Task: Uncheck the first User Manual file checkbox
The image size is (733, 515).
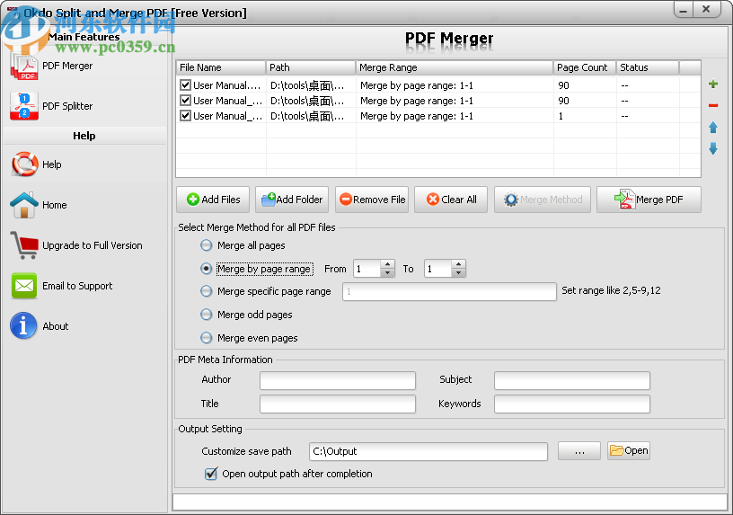Action: pyautogui.click(x=186, y=85)
